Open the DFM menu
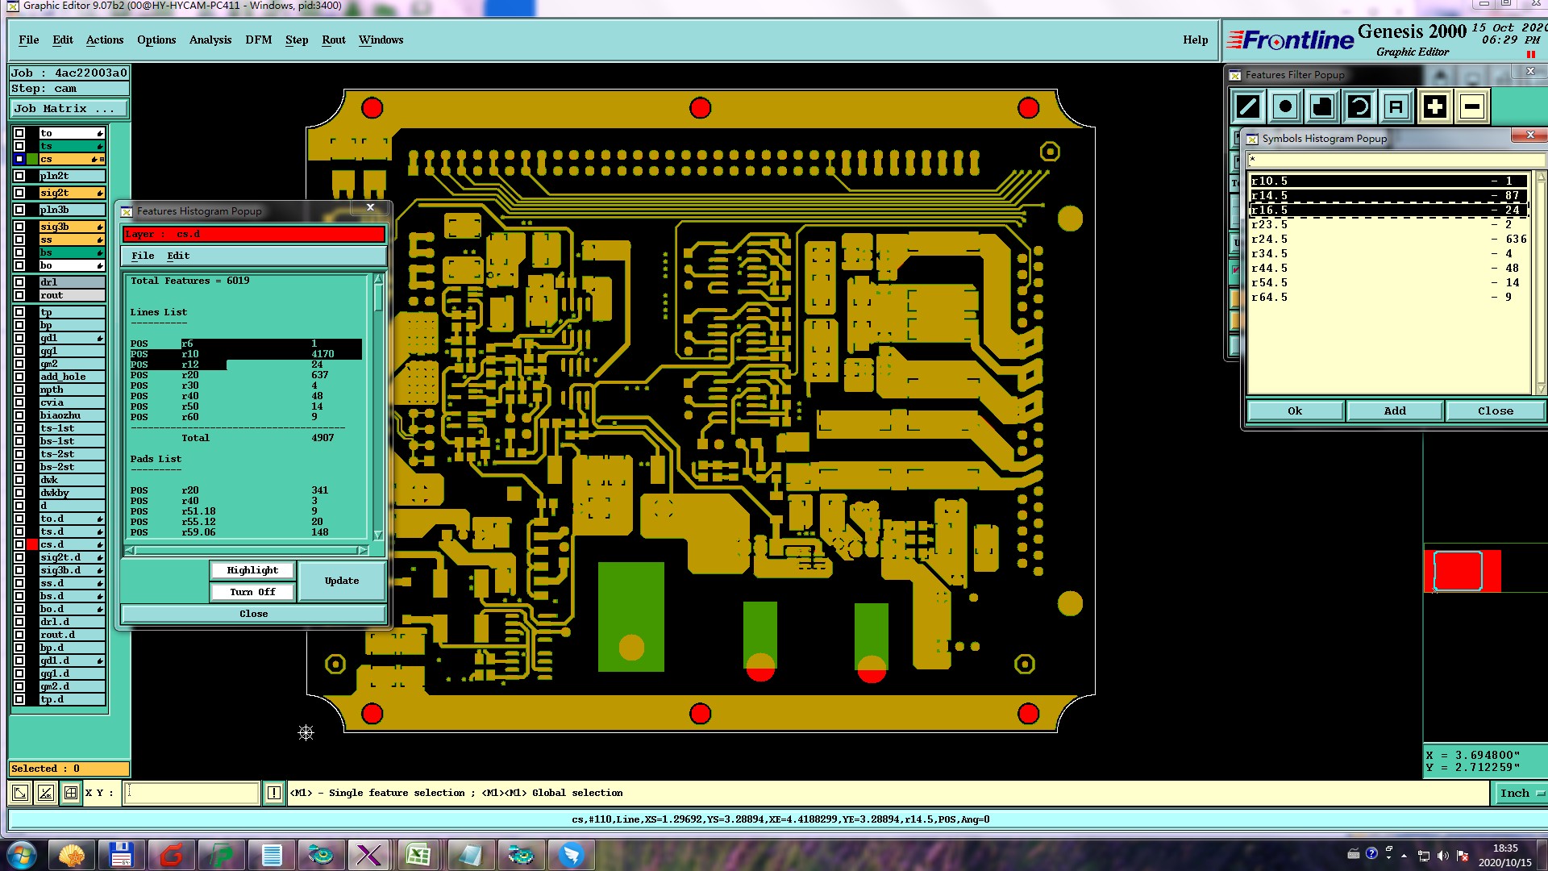The image size is (1548, 871). (258, 40)
